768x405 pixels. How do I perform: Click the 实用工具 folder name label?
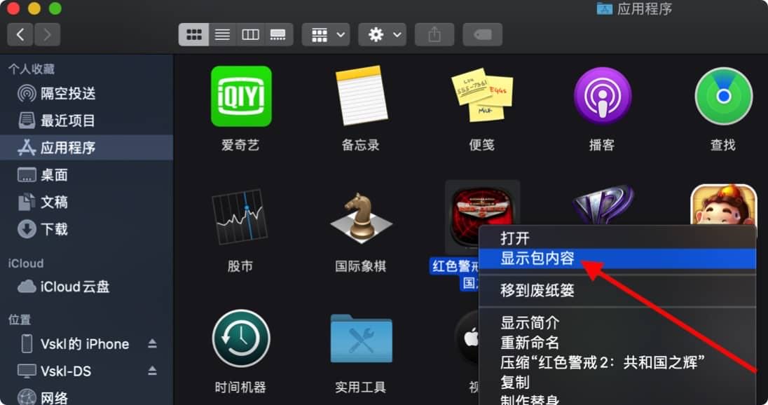coord(361,387)
